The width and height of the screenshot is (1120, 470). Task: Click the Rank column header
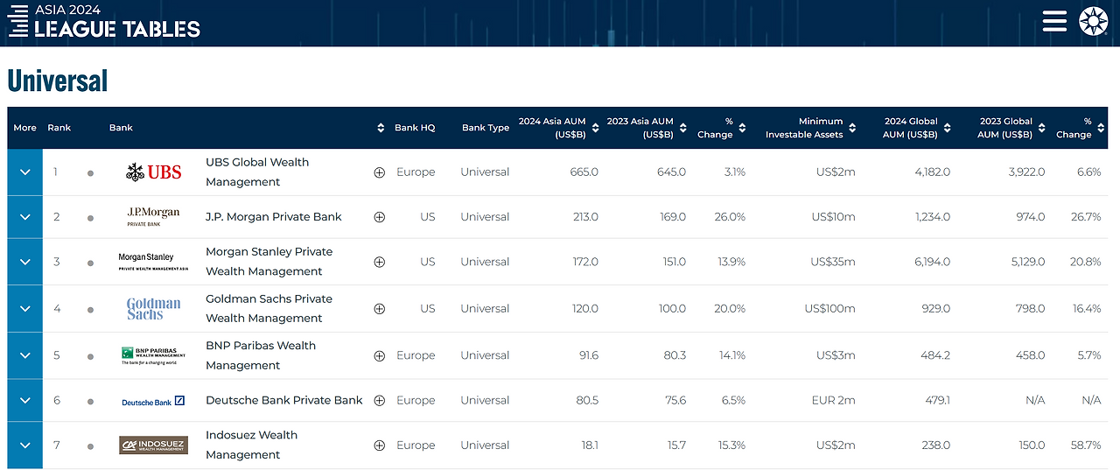click(x=59, y=128)
